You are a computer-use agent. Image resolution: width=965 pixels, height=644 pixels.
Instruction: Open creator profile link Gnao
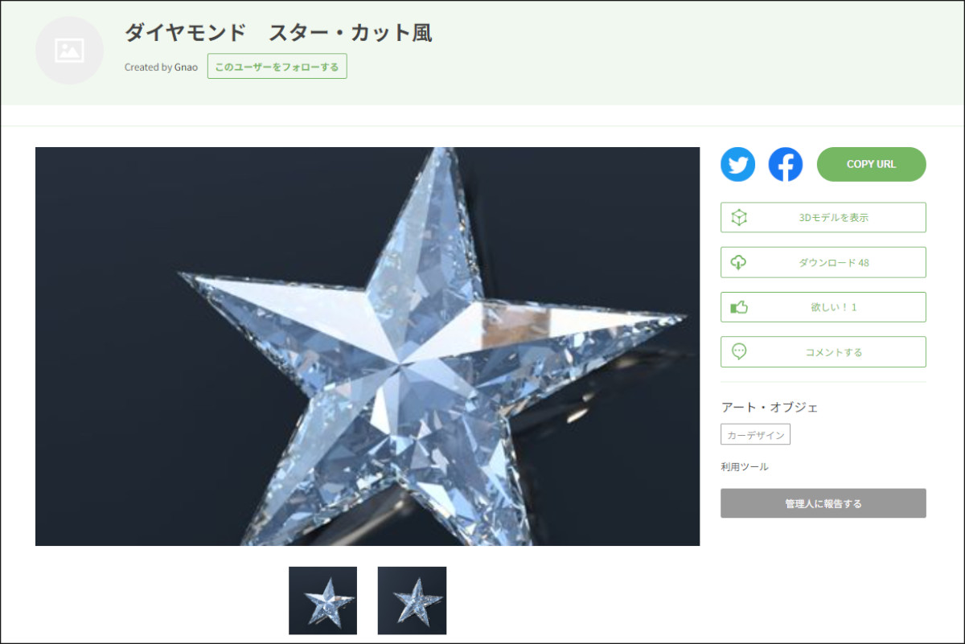click(186, 68)
